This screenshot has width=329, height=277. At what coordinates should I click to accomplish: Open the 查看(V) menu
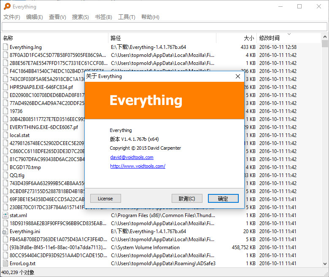[57, 17]
